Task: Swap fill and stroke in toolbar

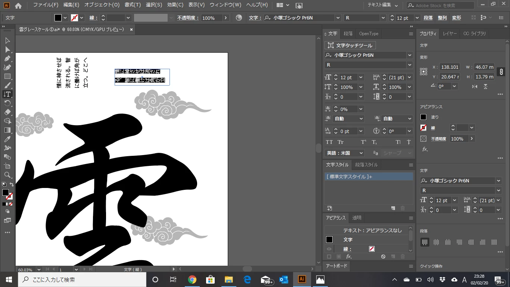Action: point(11,184)
